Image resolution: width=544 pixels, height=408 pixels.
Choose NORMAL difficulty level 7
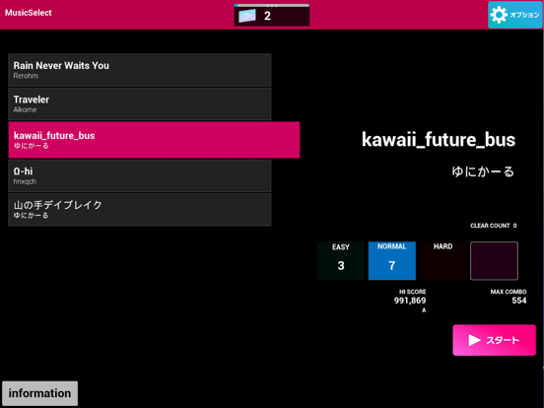pos(391,260)
